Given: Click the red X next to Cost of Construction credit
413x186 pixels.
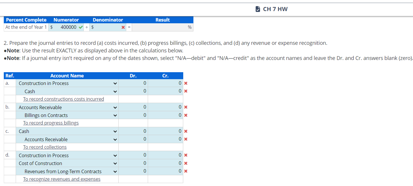Looking at the screenshot, I should (x=186, y=163).
